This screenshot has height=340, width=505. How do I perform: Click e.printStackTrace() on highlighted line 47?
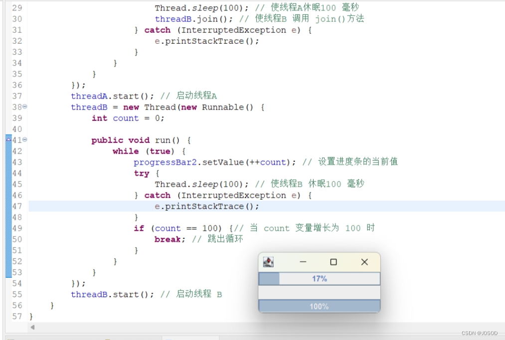(207, 206)
